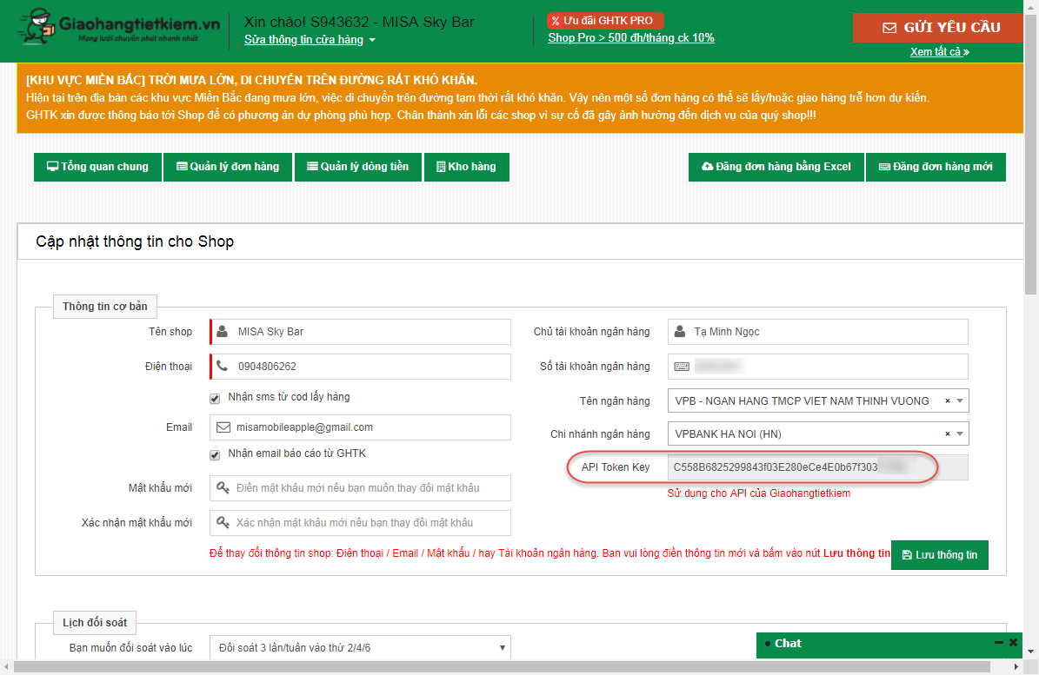Click keyboard icon in Số tài khoản field
1039x675 pixels.
[x=682, y=367]
